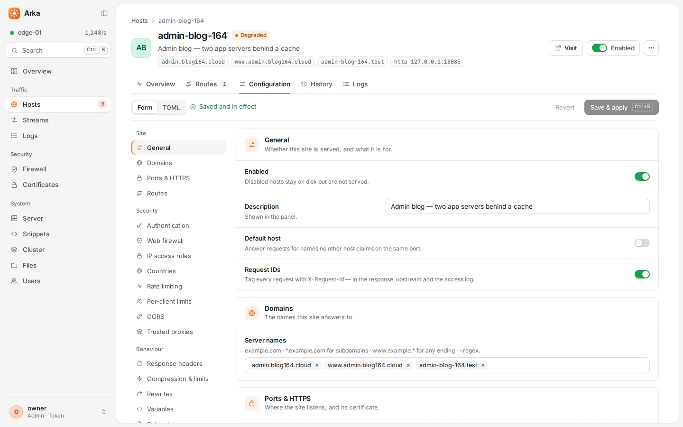The width and height of the screenshot is (683, 427).
Task: Click the Revert button
Action: (565, 108)
